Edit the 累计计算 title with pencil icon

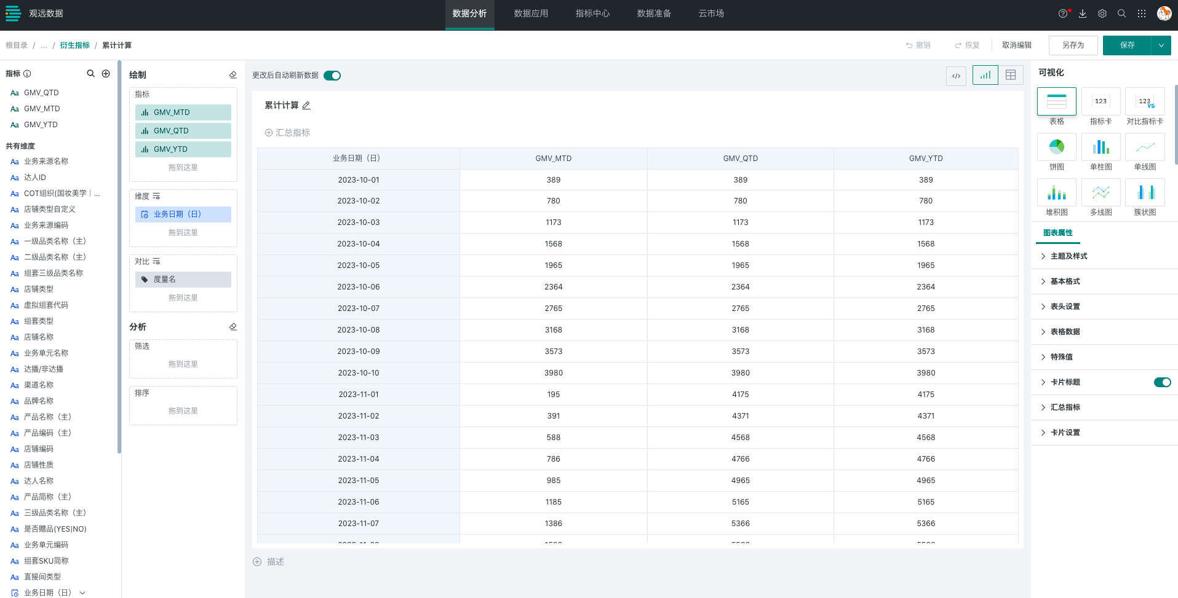306,106
